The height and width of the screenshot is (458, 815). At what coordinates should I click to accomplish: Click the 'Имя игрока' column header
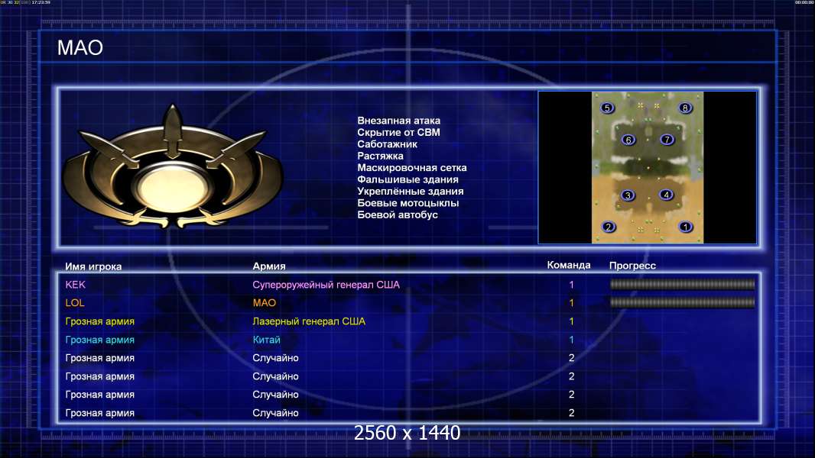coord(93,266)
